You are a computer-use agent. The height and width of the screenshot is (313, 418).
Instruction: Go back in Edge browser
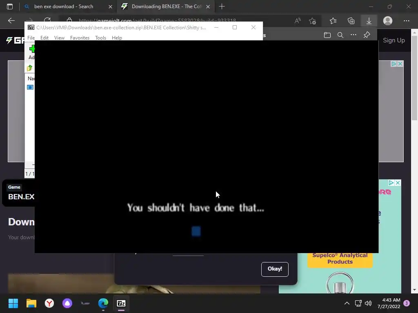click(x=11, y=21)
